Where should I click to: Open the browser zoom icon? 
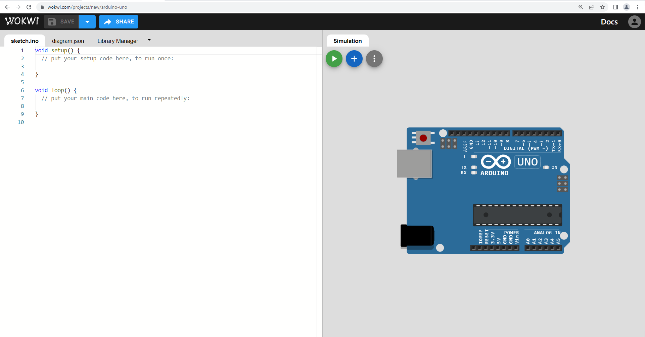(581, 7)
